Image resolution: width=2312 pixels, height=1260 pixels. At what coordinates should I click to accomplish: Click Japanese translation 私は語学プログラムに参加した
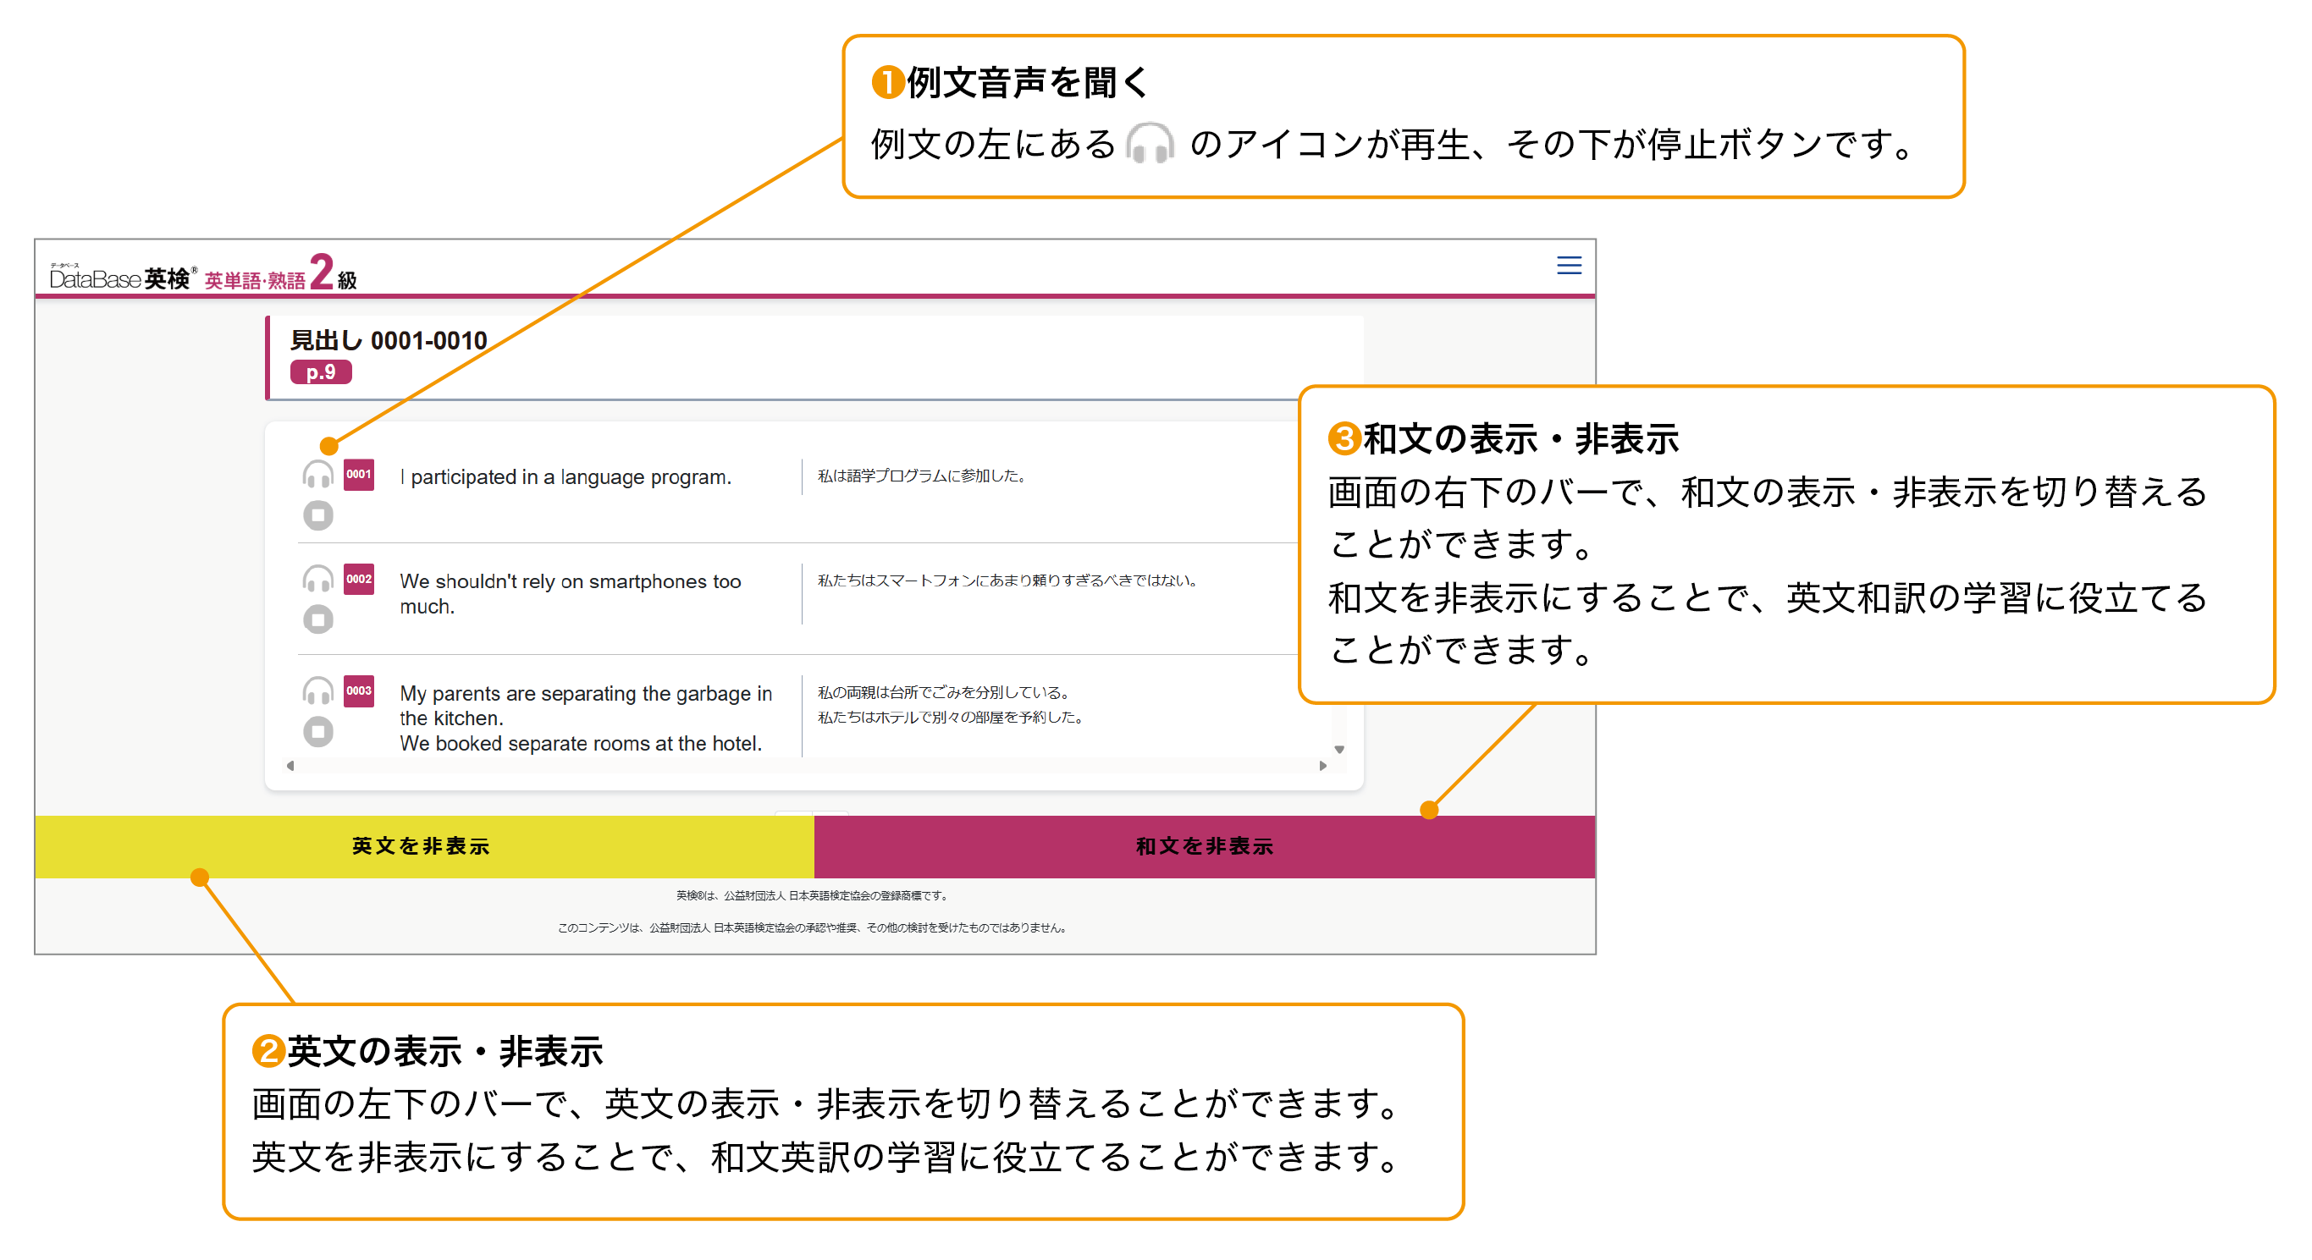pos(920,476)
